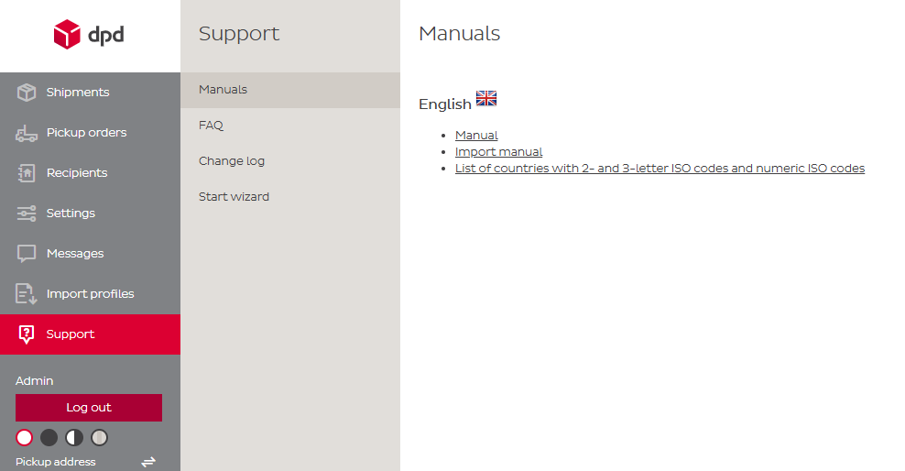This screenshot has width=905, height=471.
Task: Click the Messages speech bubble icon
Action: pos(27,254)
